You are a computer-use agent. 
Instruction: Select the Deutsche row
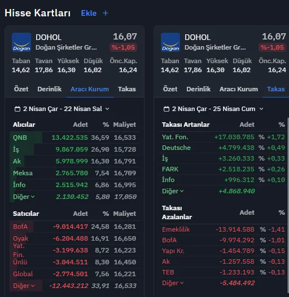pos(223,148)
